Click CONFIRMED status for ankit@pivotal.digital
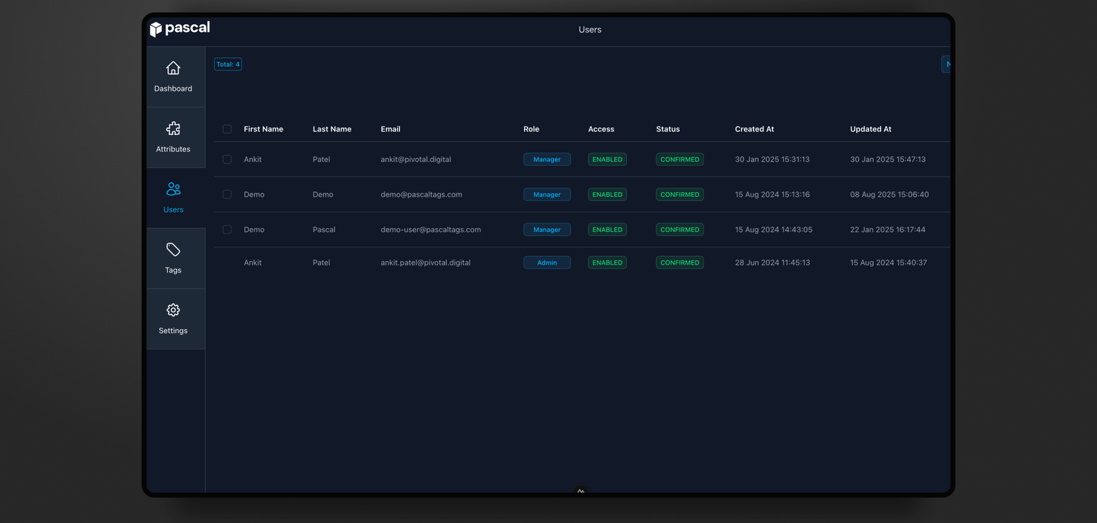Screen dimensions: 1097x523 click(x=679, y=160)
